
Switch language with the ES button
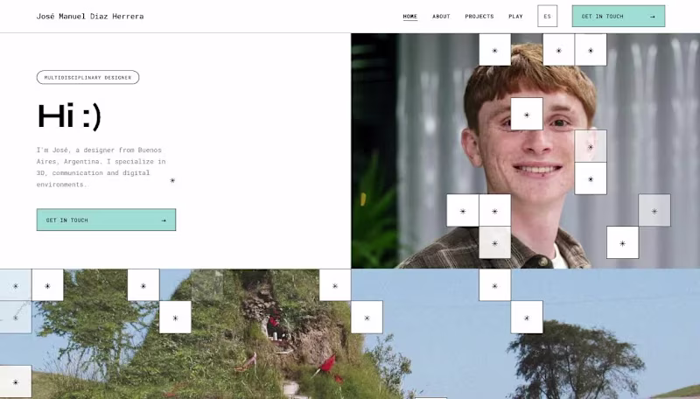[x=548, y=16]
